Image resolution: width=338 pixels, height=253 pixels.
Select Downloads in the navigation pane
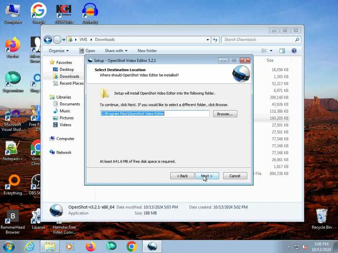point(69,76)
